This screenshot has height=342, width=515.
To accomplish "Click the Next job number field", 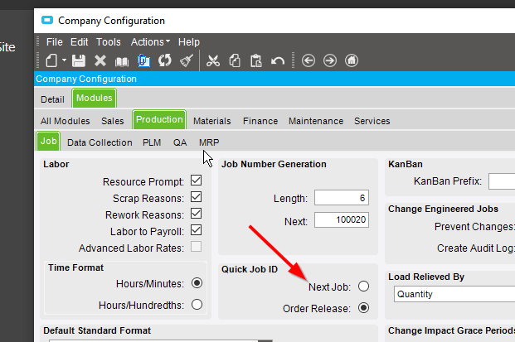I will [342, 219].
